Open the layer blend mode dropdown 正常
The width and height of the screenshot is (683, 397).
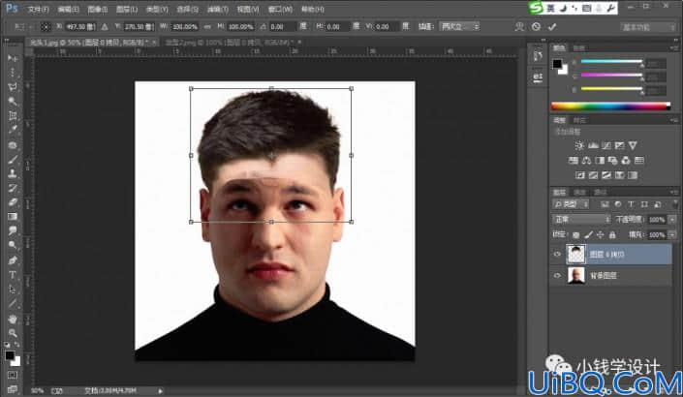tap(581, 220)
